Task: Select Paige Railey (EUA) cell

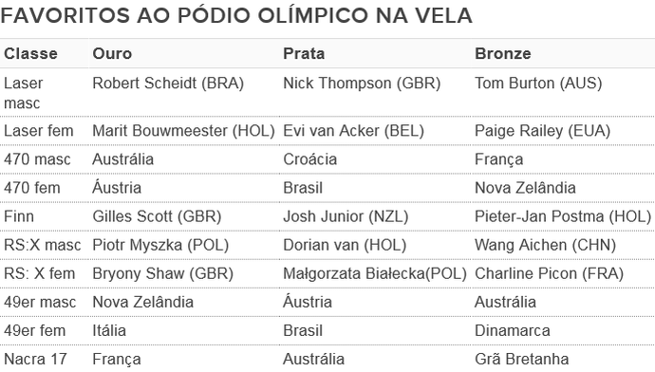Action: click(542, 131)
